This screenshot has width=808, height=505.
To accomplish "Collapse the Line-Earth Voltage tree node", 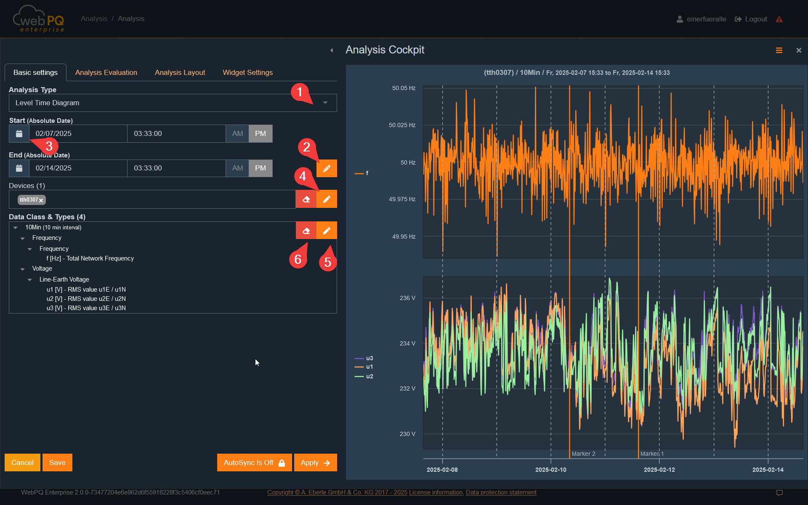I will coord(29,279).
